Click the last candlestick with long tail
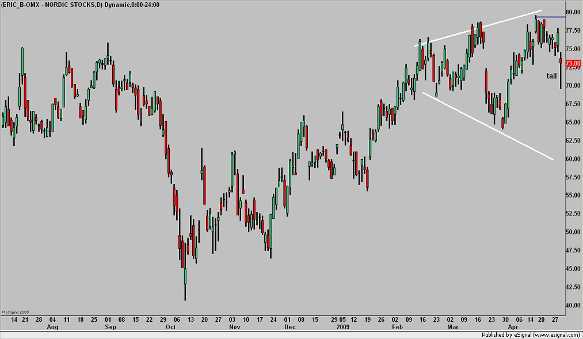This screenshot has height=339, width=583. click(561, 75)
